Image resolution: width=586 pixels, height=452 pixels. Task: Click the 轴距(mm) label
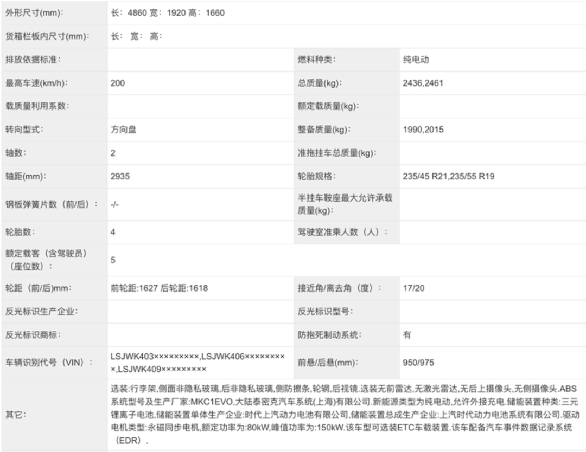[26, 177]
